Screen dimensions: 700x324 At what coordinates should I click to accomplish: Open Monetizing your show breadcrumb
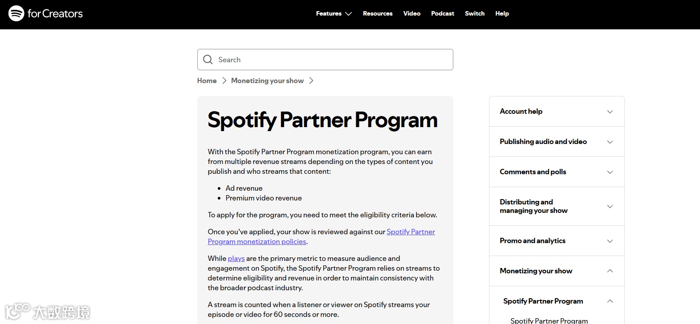pos(267,81)
